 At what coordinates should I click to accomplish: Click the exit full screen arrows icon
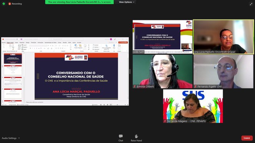[x=251, y=4]
